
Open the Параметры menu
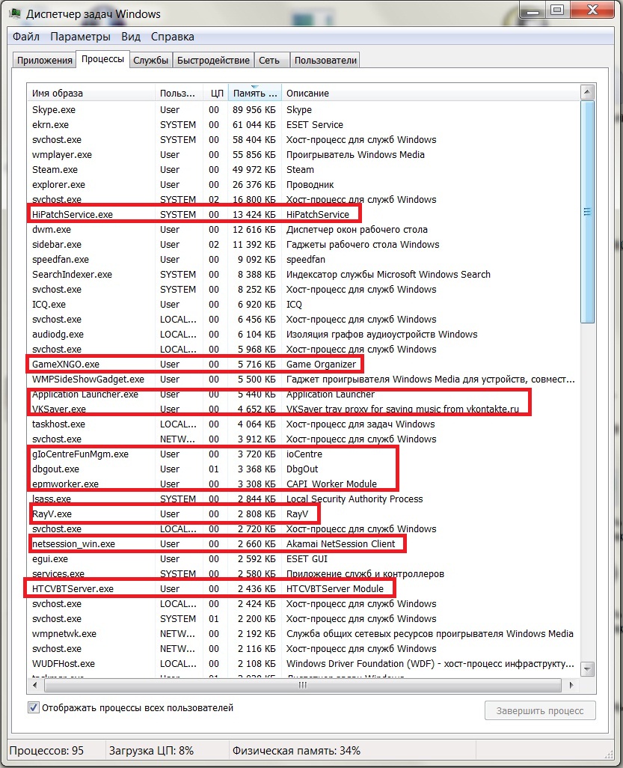click(x=80, y=37)
